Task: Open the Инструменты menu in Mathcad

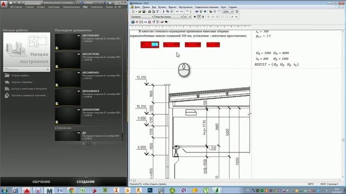Action: click(185, 7)
